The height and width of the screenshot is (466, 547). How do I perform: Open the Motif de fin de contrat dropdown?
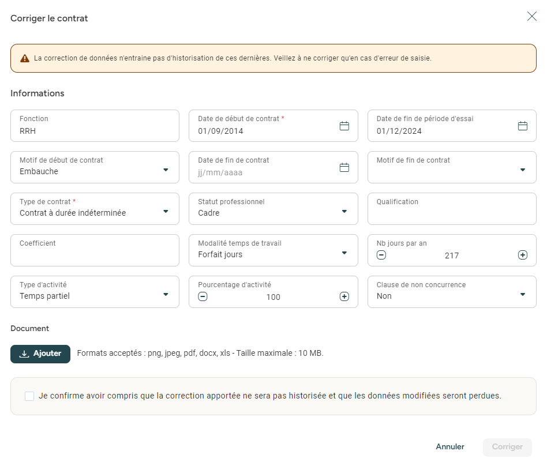pos(522,170)
